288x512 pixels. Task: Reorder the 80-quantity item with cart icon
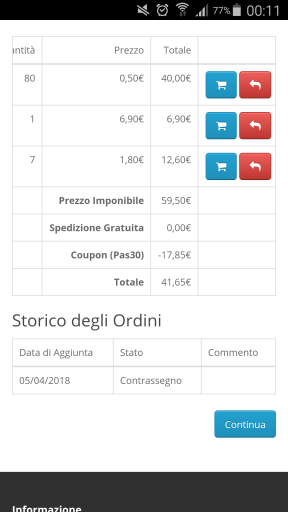click(x=221, y=85)
